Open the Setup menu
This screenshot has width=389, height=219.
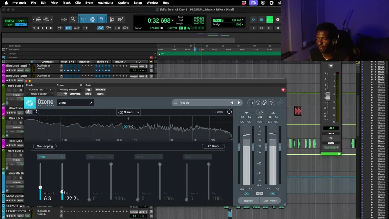coord(138,3)
